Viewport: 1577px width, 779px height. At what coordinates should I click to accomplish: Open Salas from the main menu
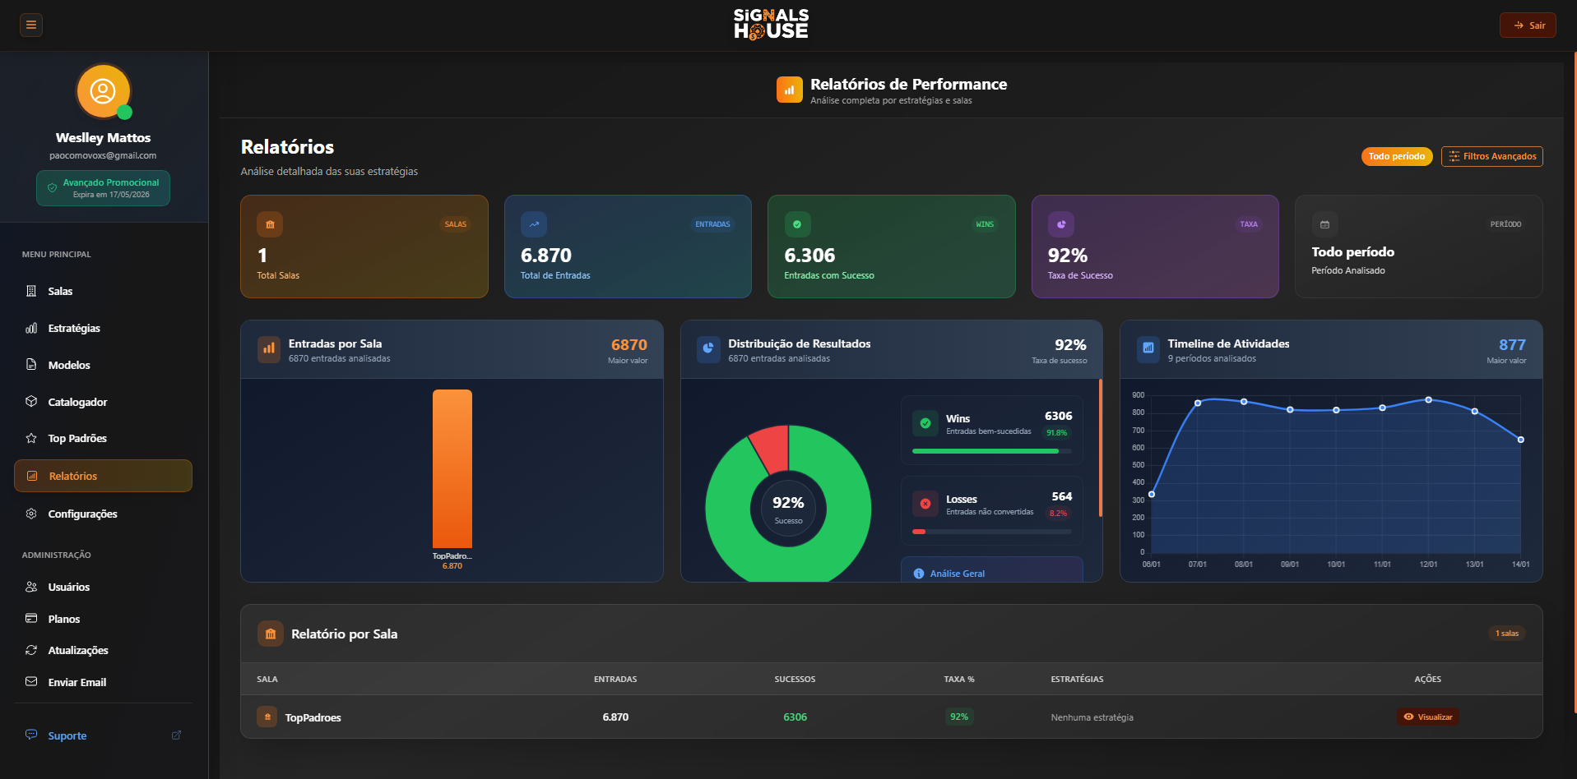coord(60,292)
